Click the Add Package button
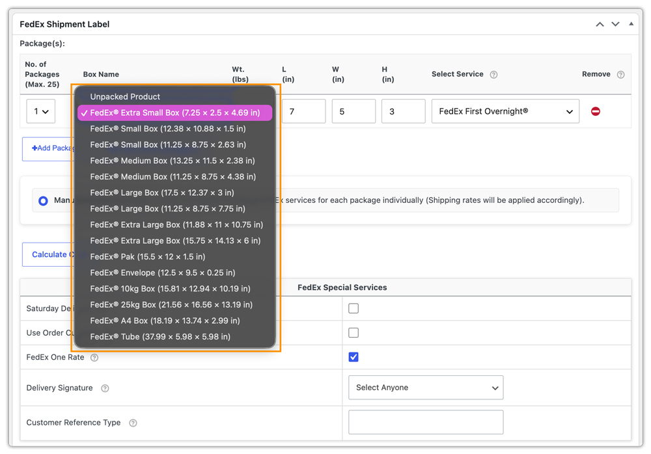 [48, 148]
